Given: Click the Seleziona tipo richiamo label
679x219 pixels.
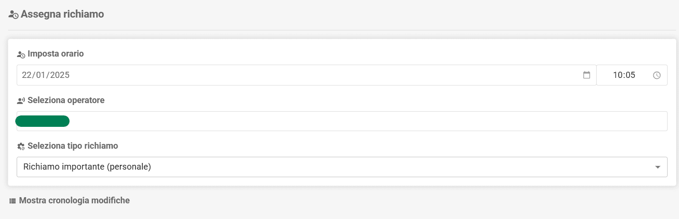Looking at the screenshot, I should 73,146.
